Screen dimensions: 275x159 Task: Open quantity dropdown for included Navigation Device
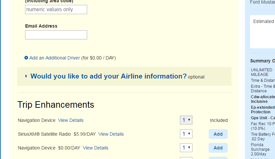pyautogui.click(x=186, y=120)
